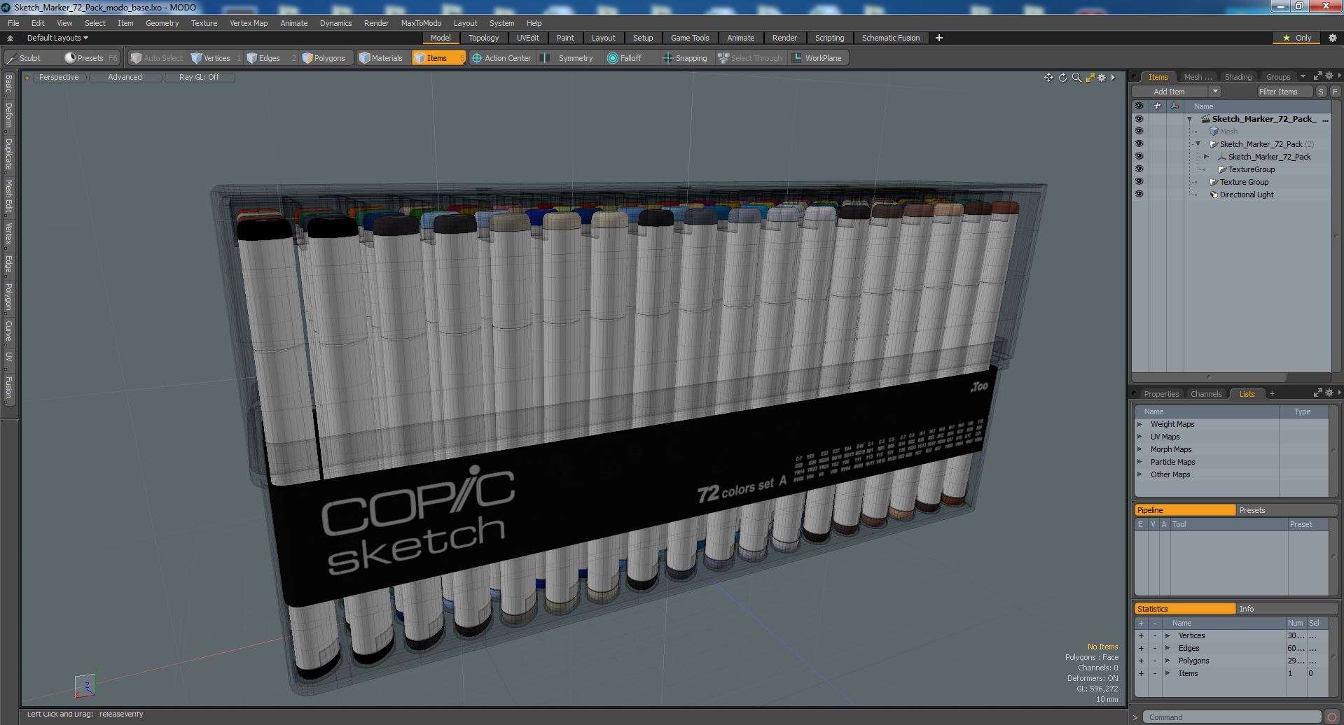Click Filter Items field
Screen dimensions: 1344x725
[1284, 92]
